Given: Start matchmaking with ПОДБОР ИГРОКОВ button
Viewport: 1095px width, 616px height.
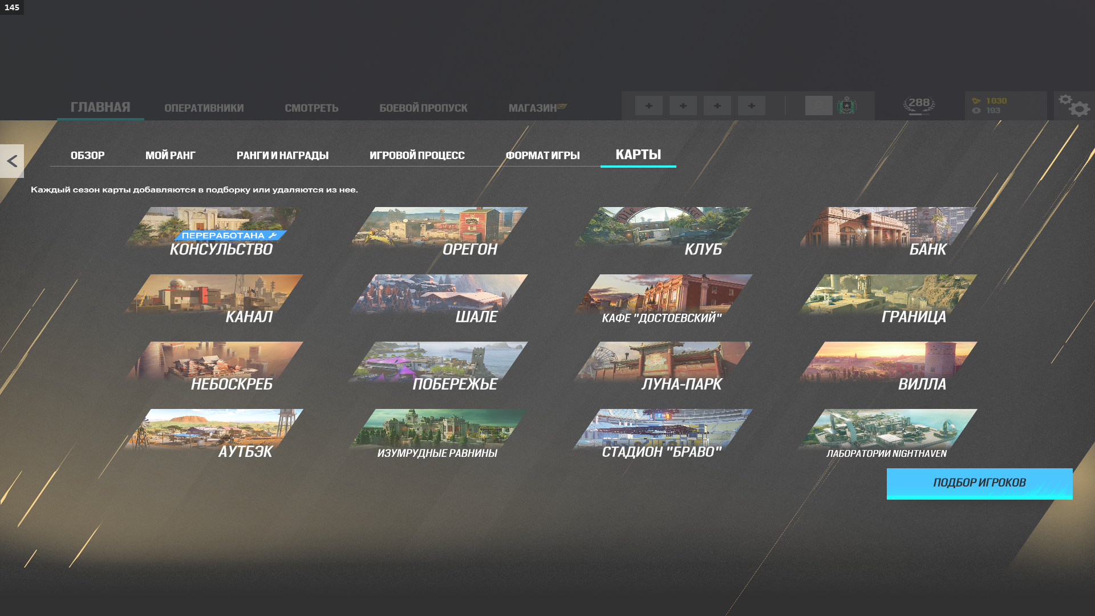Looking at the screenshot, I should (979, 484).
